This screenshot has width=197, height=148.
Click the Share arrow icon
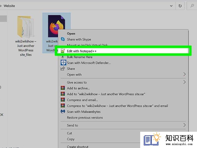coord(63,69)
